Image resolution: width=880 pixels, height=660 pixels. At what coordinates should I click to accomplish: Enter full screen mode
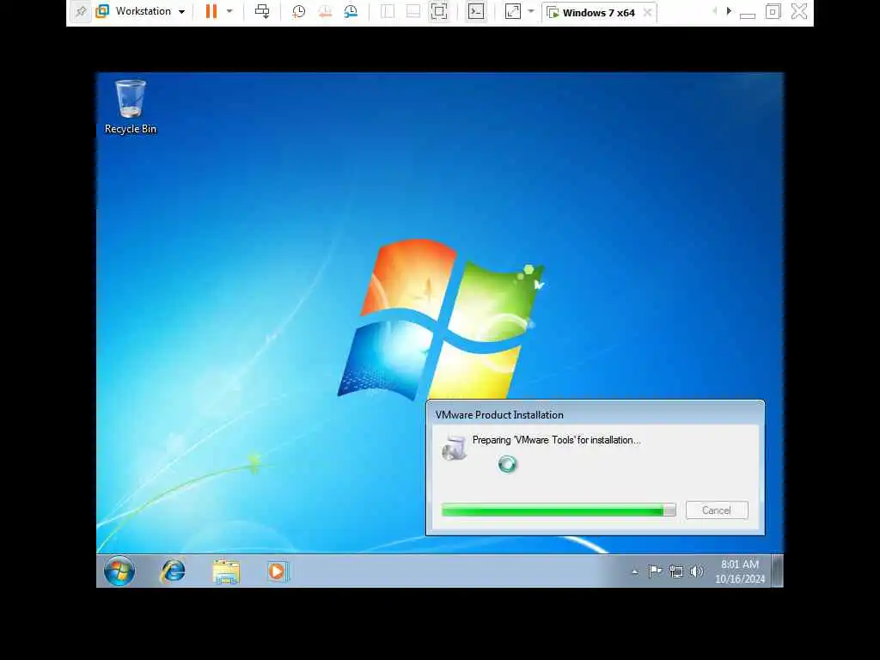point(439,11)
